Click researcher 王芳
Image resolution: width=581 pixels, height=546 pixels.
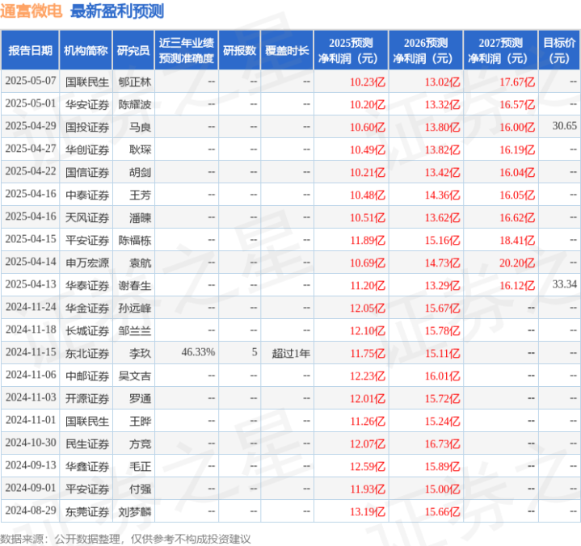140,195
